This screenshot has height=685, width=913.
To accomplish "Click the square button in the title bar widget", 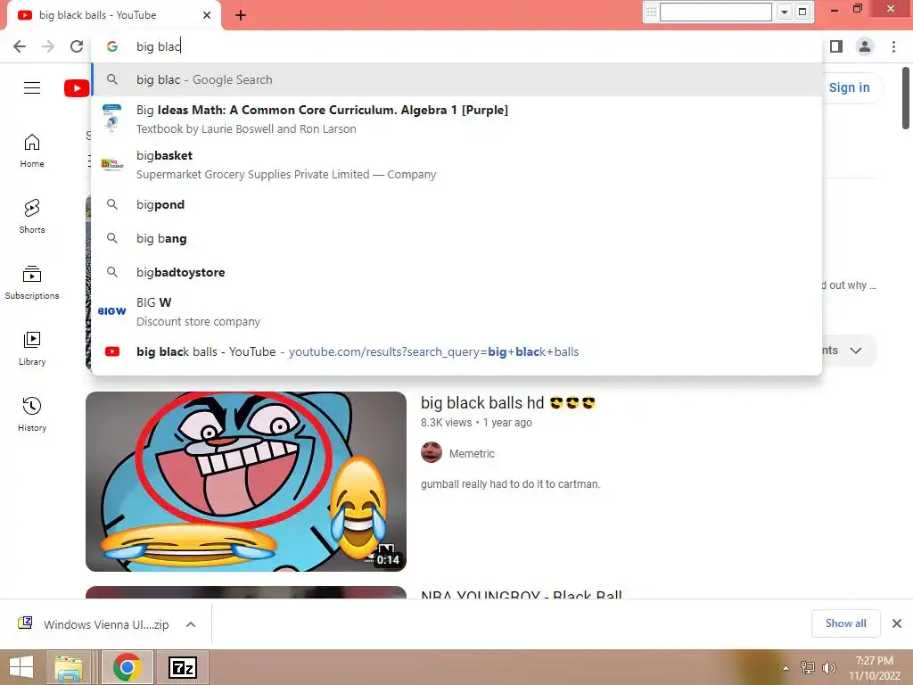I will (x=802, y=12).
